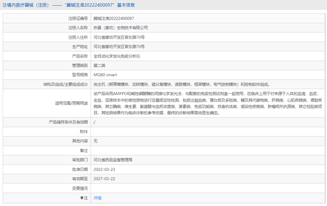Select management class value 第二类
The height and width of the screenshot is (206, 327).
(100, 66)
